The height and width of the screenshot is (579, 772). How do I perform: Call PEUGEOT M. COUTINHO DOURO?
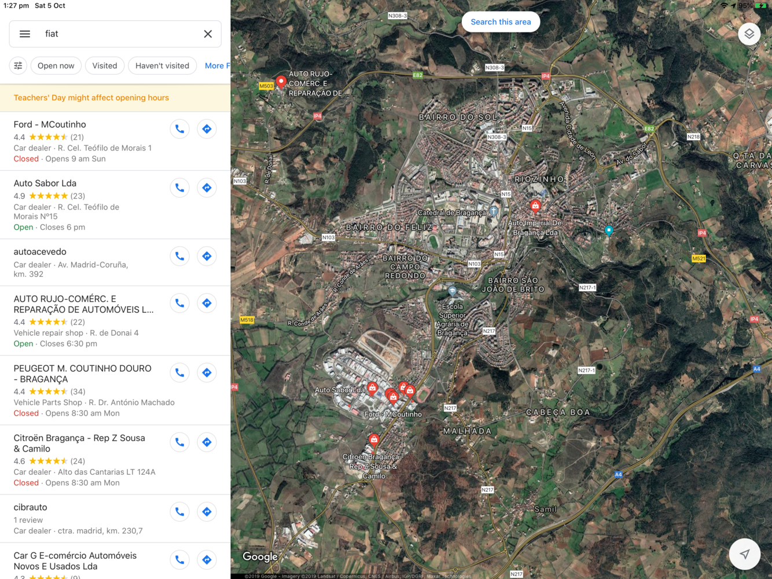(x=180, y=372)
